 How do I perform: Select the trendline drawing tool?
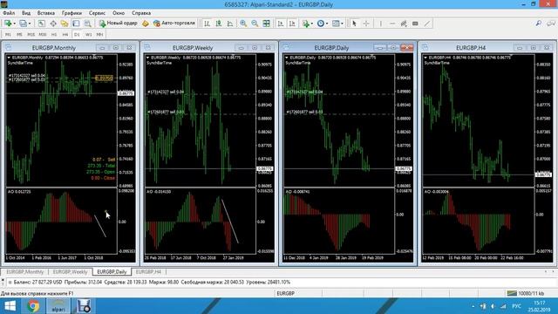(x=426, y=24)
